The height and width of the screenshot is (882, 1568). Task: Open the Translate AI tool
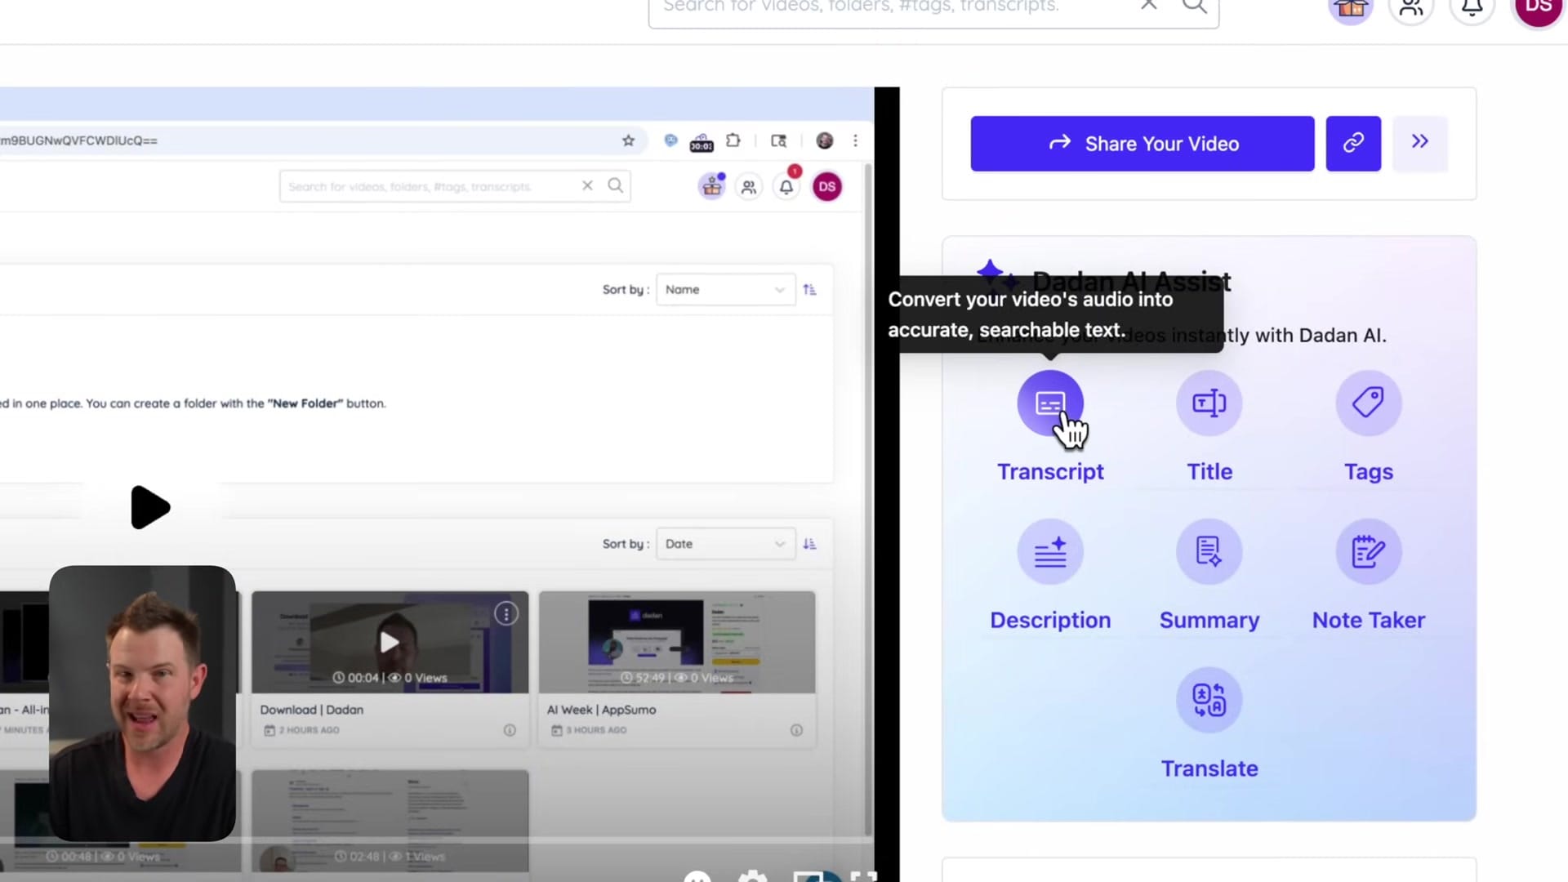[1209, 701]
